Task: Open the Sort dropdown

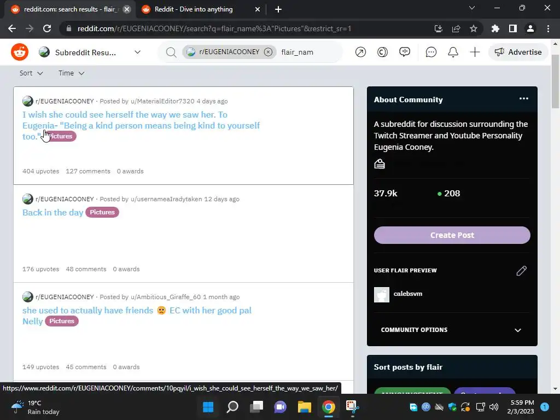Action: (x=31, y=73)
